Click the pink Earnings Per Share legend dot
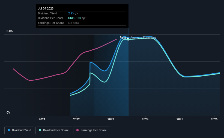Screen dimensions: 224x138 pos(77,130)
